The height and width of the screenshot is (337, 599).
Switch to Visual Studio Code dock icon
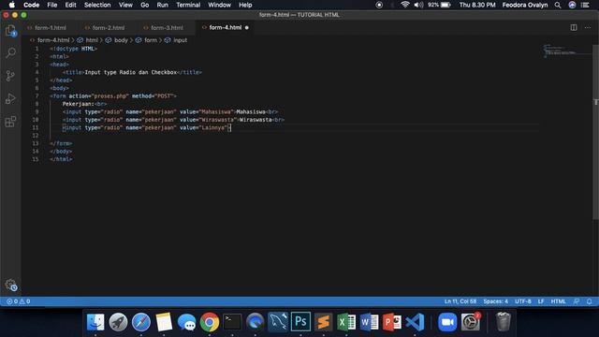tap(415, 322)
